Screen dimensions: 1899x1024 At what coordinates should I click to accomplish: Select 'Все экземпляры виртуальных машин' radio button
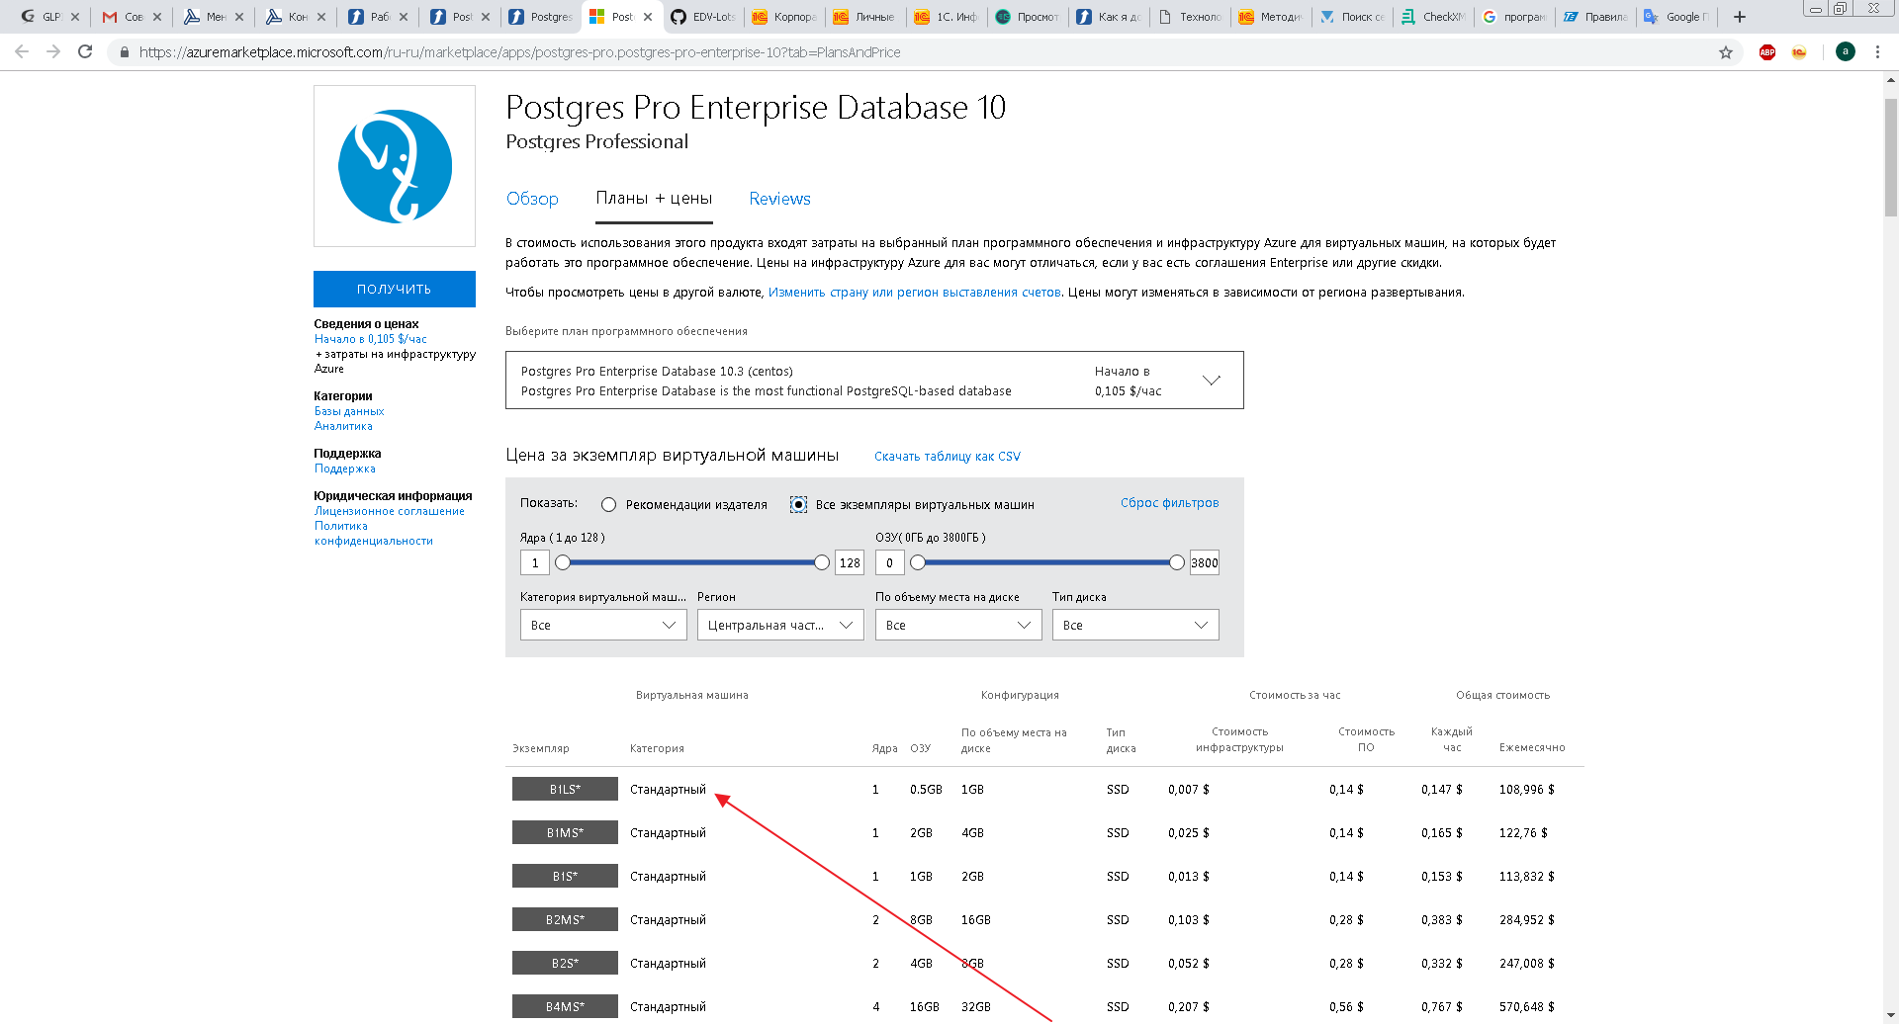[798, 505]
